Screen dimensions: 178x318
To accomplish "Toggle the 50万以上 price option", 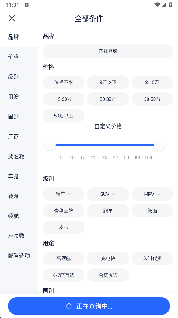I will click(63, 116).
